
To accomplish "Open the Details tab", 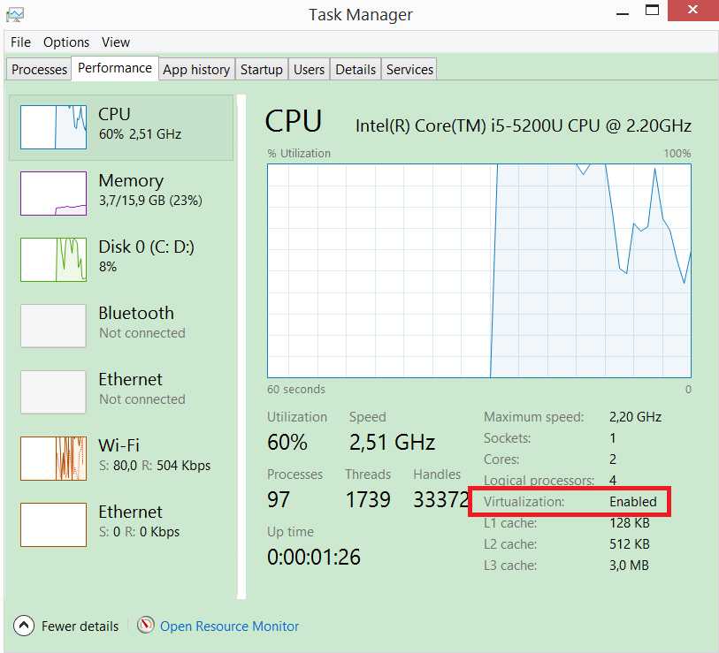I will [356, 69].
